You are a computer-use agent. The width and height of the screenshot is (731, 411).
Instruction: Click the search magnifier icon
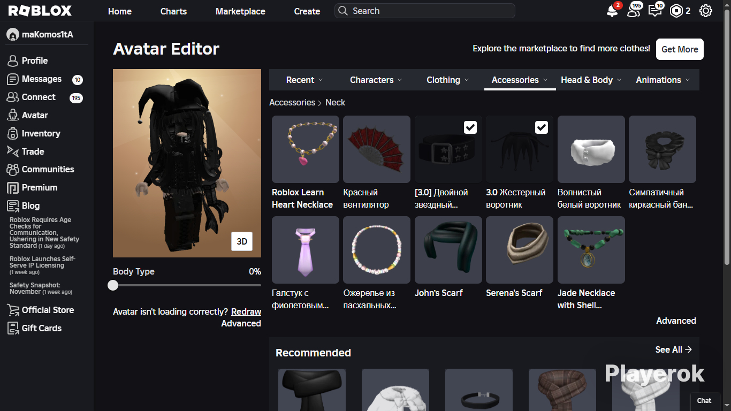343,11
